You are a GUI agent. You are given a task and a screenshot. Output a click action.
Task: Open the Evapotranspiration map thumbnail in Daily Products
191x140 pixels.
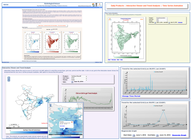[72, 42]
